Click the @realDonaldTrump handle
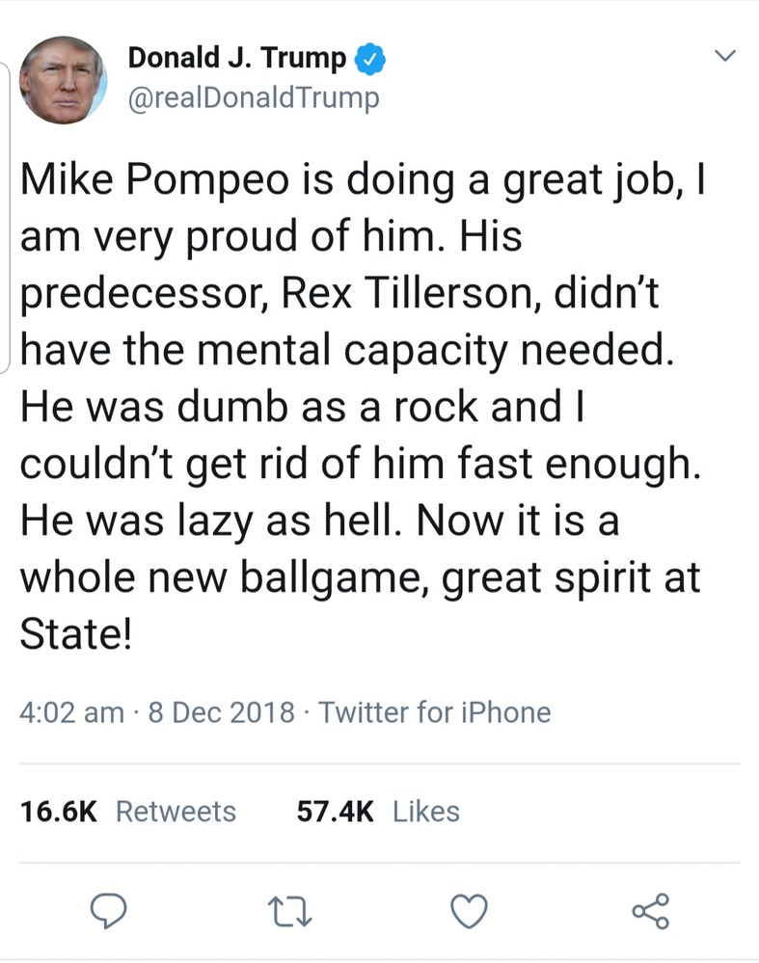 click(x=254, y=98)
